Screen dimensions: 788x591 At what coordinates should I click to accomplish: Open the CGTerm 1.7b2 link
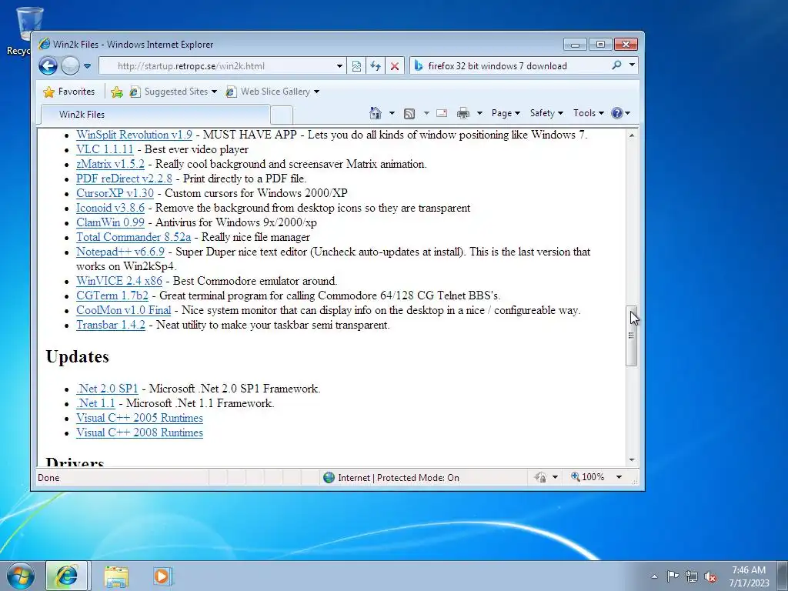coord(112,295)
